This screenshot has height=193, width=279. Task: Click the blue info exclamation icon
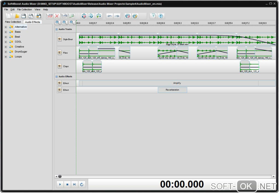coord(161,16)
